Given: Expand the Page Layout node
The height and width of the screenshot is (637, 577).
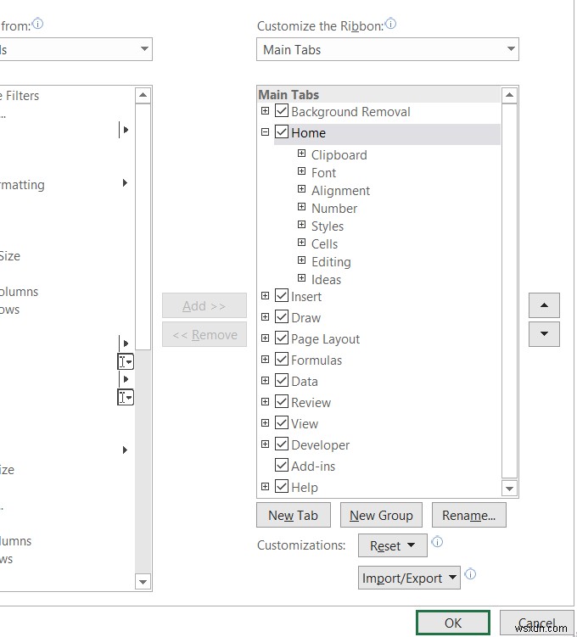Looking at the screenshot, I should point(265,338).
